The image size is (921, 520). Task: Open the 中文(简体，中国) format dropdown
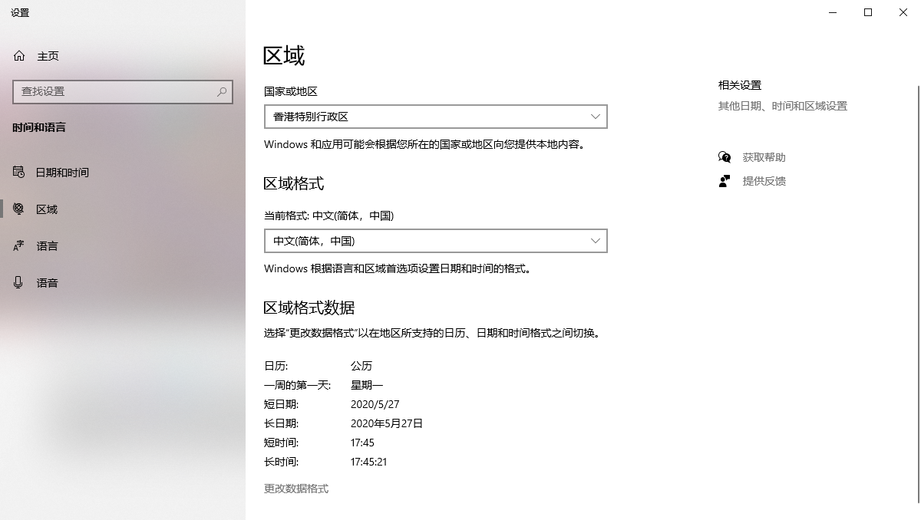[x=436, y=241]
